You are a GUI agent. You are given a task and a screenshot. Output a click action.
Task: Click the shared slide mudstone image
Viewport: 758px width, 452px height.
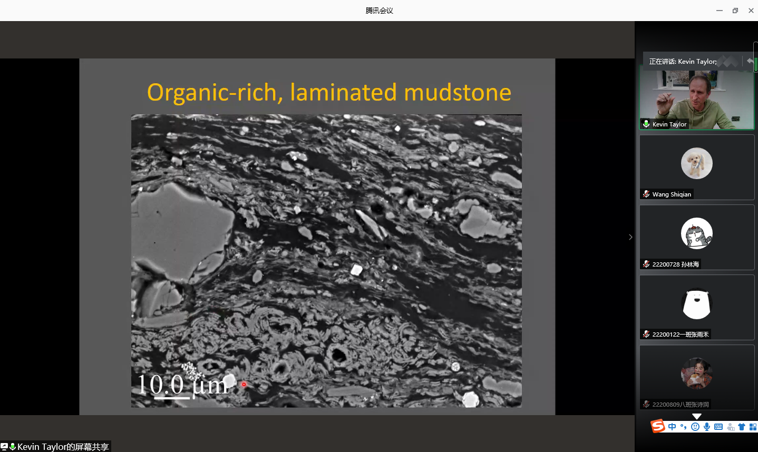point(326,261)
